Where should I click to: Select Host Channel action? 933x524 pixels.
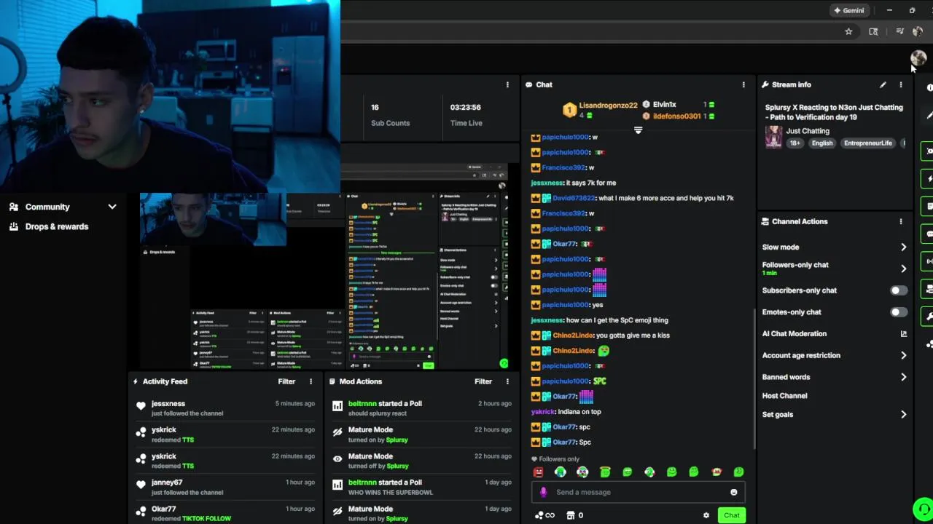click(784, 396)
